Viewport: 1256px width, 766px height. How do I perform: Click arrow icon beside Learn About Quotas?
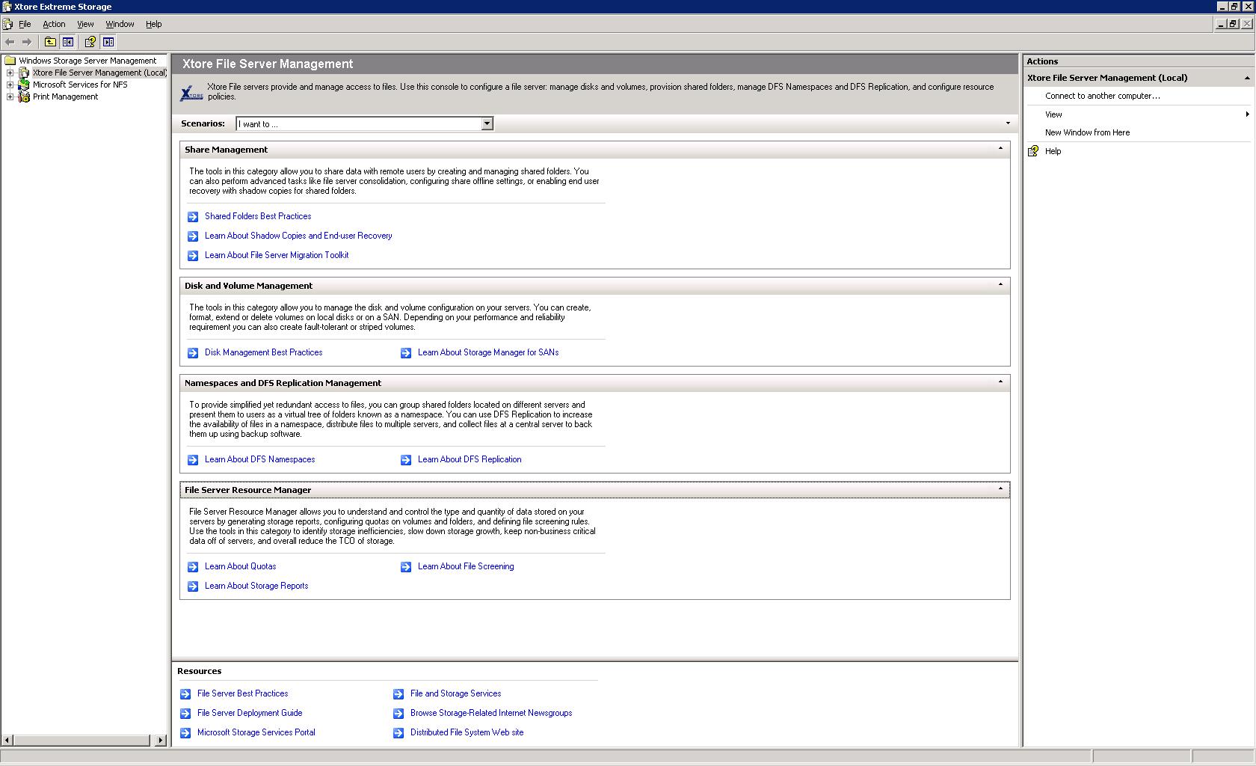(x=193, y=567)
